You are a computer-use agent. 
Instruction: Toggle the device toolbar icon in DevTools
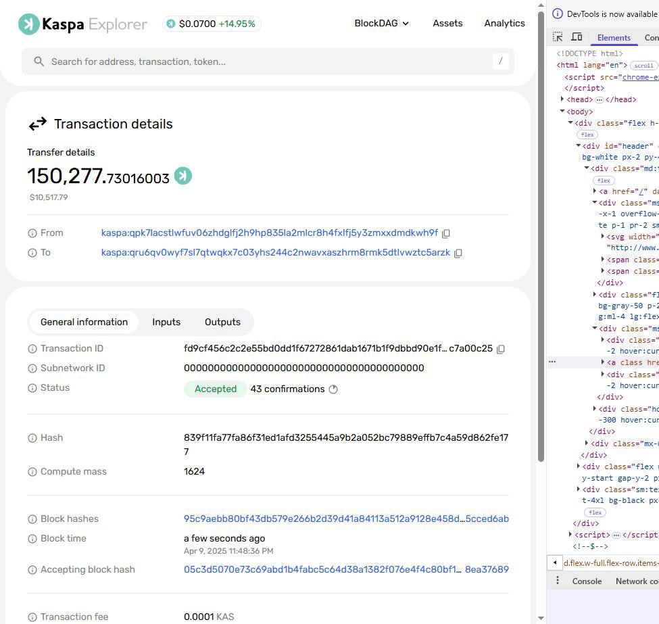coord(577,37)
